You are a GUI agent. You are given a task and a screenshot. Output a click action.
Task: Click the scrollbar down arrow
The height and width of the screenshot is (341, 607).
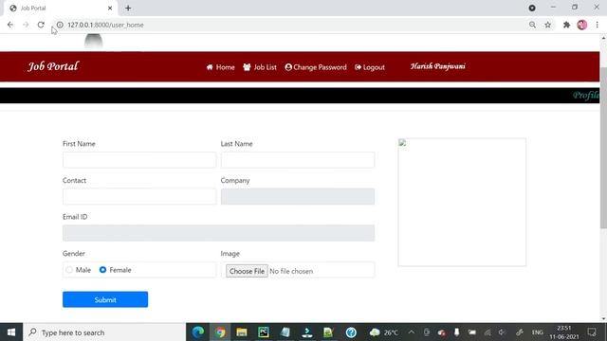[x=603, y=319]
